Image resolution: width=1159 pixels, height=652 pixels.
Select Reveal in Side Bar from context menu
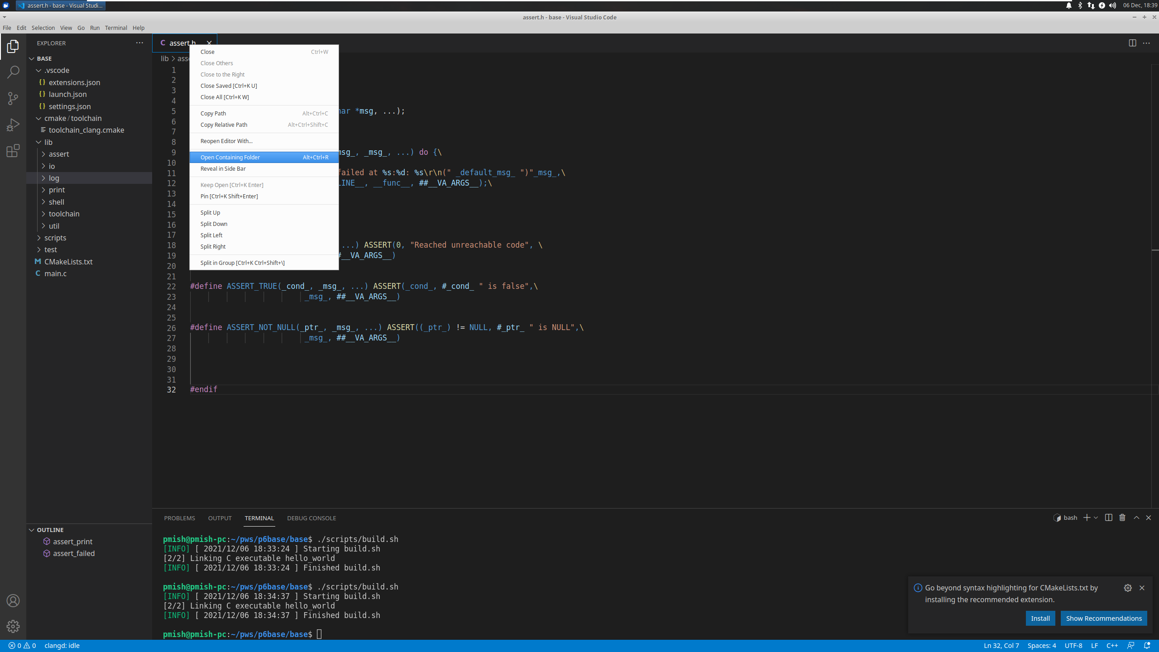coord(223,168)
